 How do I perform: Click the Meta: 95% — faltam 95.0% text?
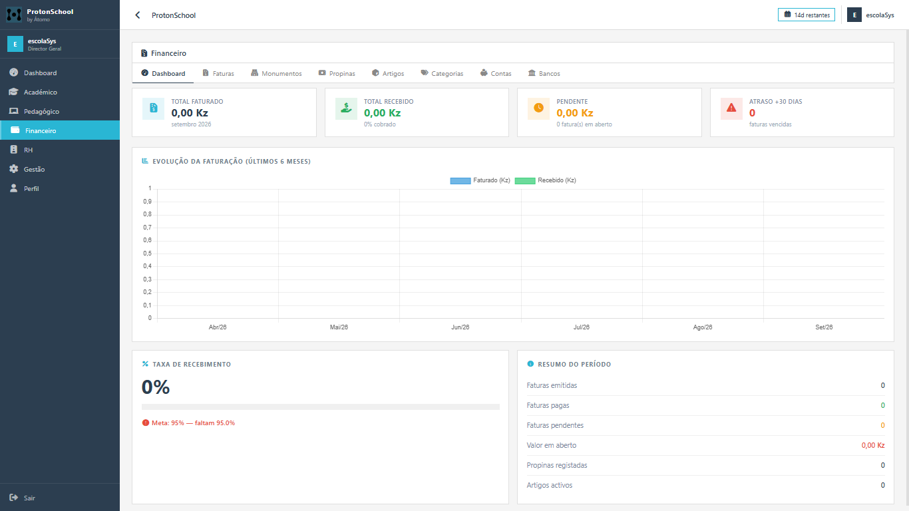[x=193, y=423]
